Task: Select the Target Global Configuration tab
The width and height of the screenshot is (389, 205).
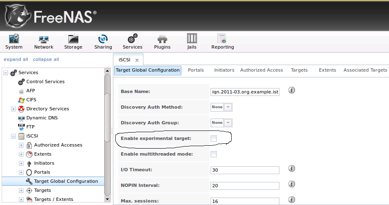Action: (x=148, y=70)
